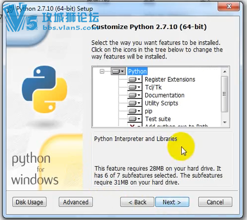Screen dimensions: 247x220
Task: Cancel the Python setup
Action: (215, 202)
